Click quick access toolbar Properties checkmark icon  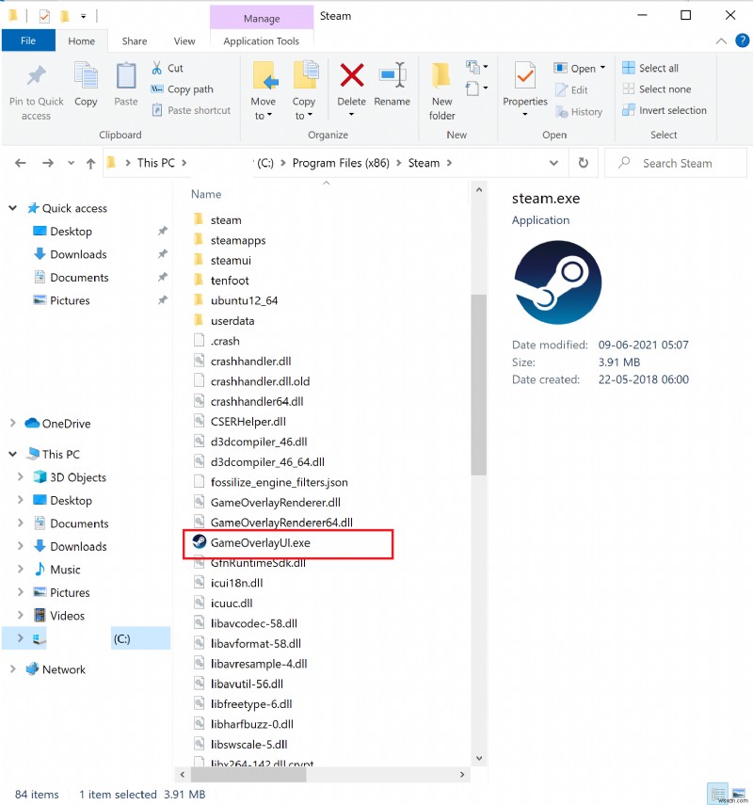pyautogui.click(x=44, y=16)
